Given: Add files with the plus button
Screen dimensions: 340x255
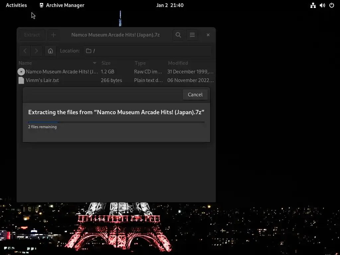Looking at the screenshot, I should (x=53, y=35).
